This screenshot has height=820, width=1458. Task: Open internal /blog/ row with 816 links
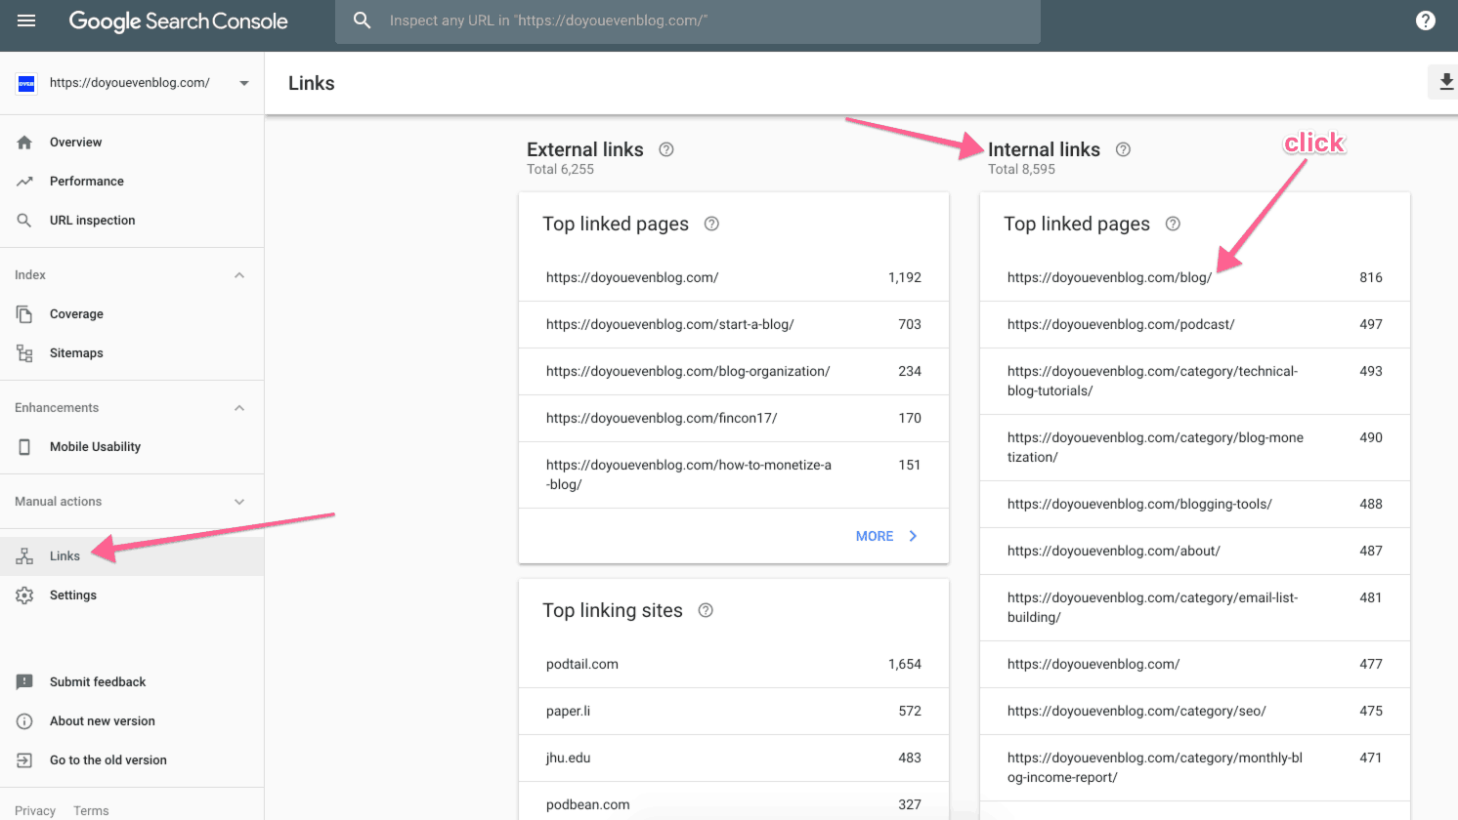pos(1195,278)
